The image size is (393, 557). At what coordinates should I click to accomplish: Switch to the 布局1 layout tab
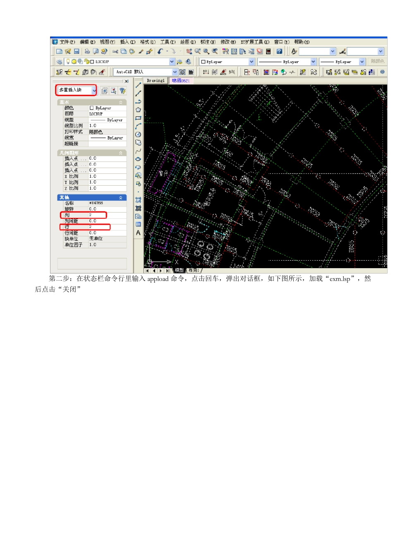click(194, 270)
